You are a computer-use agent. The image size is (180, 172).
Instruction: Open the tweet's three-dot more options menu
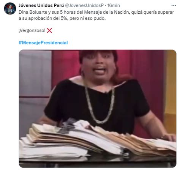click(174, 5)
